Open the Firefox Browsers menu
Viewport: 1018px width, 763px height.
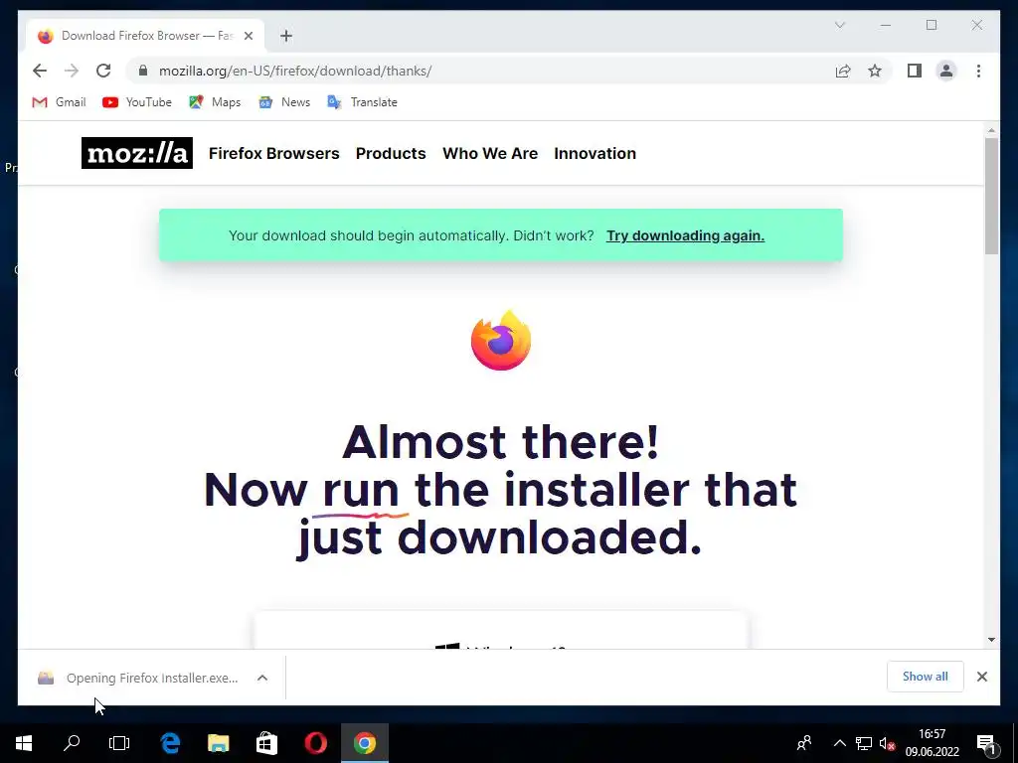pyautogui.click(x=274, y=153)
